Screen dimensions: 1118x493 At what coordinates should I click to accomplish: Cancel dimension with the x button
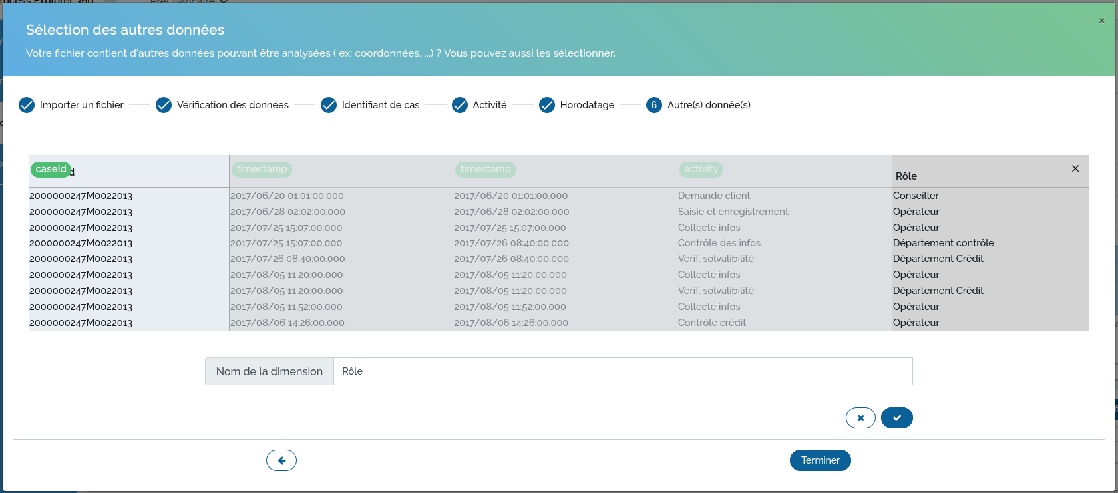pos(860,418)
